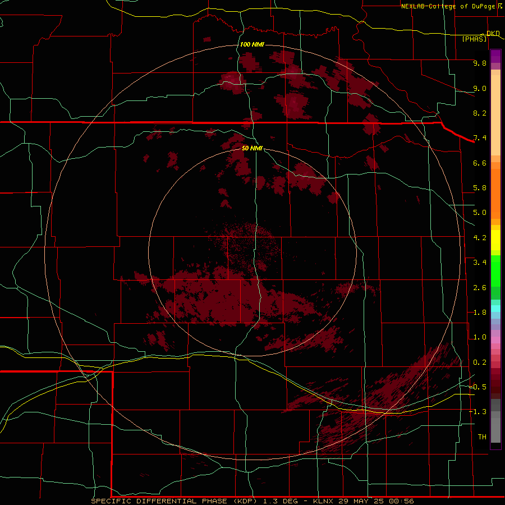Click the 7.4 value on the color scale
Viewport: 505px width, 505px height.
(x=480, y=138)
